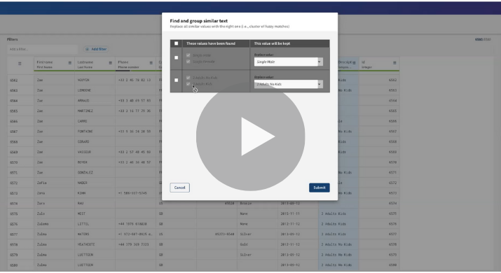Open the Firstname column menu icon
Screen dimensions: 501x273
(69, 62)
